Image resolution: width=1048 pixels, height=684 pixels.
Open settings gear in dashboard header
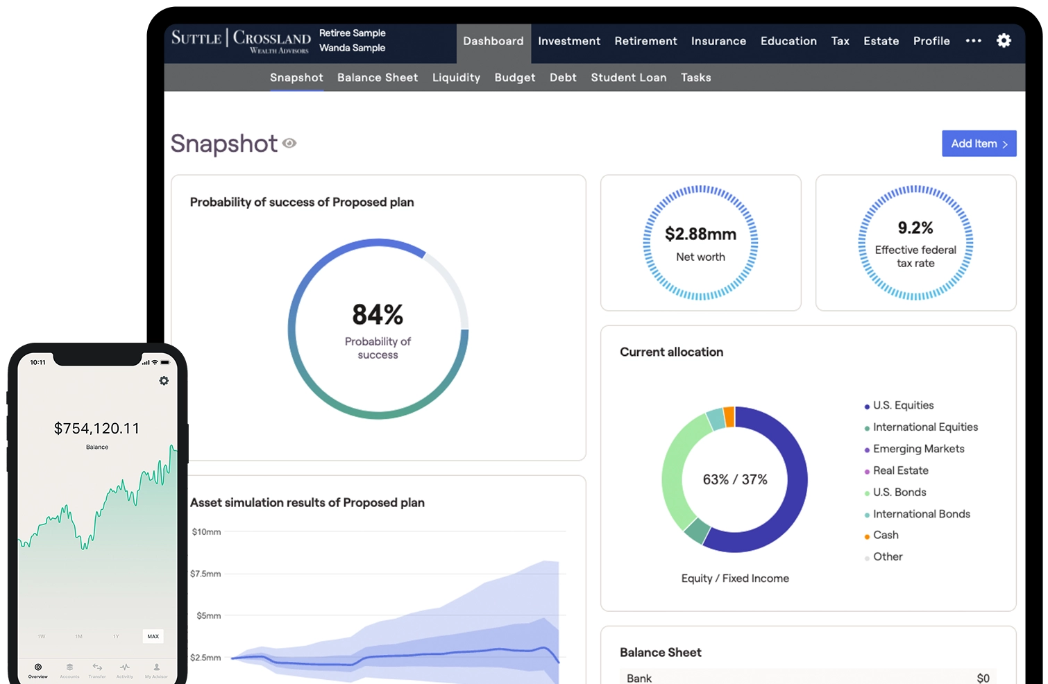click(1004, 41)
